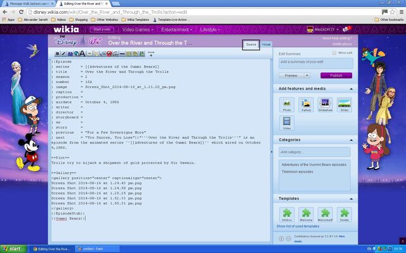Click Notifications link in editor header
The image size is (406, 253).
coord(342,44)
